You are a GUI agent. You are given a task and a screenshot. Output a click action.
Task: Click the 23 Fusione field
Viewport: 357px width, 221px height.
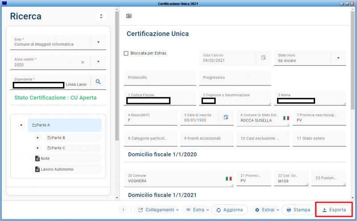coord(328,178)
